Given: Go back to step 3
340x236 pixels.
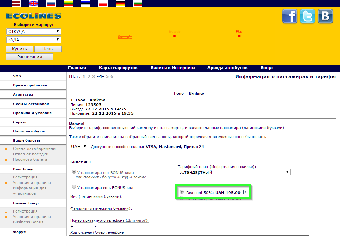Looking at the screenshot, I should pos(93,77).
